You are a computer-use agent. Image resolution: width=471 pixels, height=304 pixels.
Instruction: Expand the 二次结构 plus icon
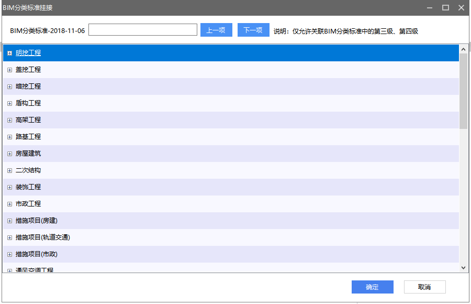click(x=9, y=170)
